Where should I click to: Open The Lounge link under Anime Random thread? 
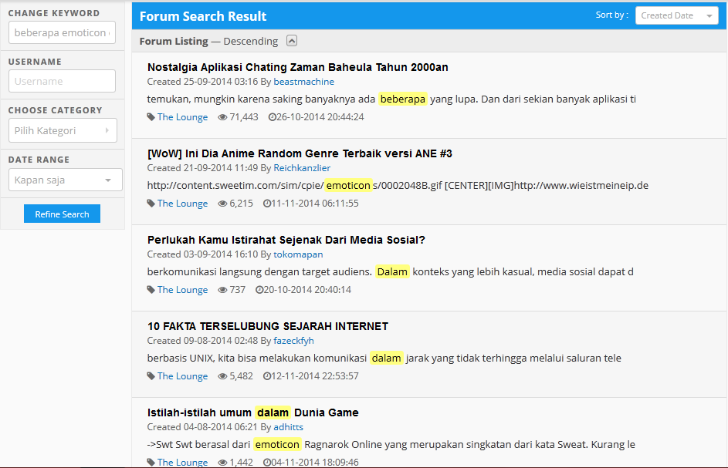click(x=182, y=203)
